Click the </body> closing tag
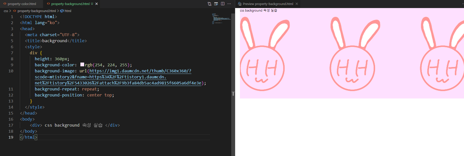Viewport: 464px width, 156px height. pos(28,131)
